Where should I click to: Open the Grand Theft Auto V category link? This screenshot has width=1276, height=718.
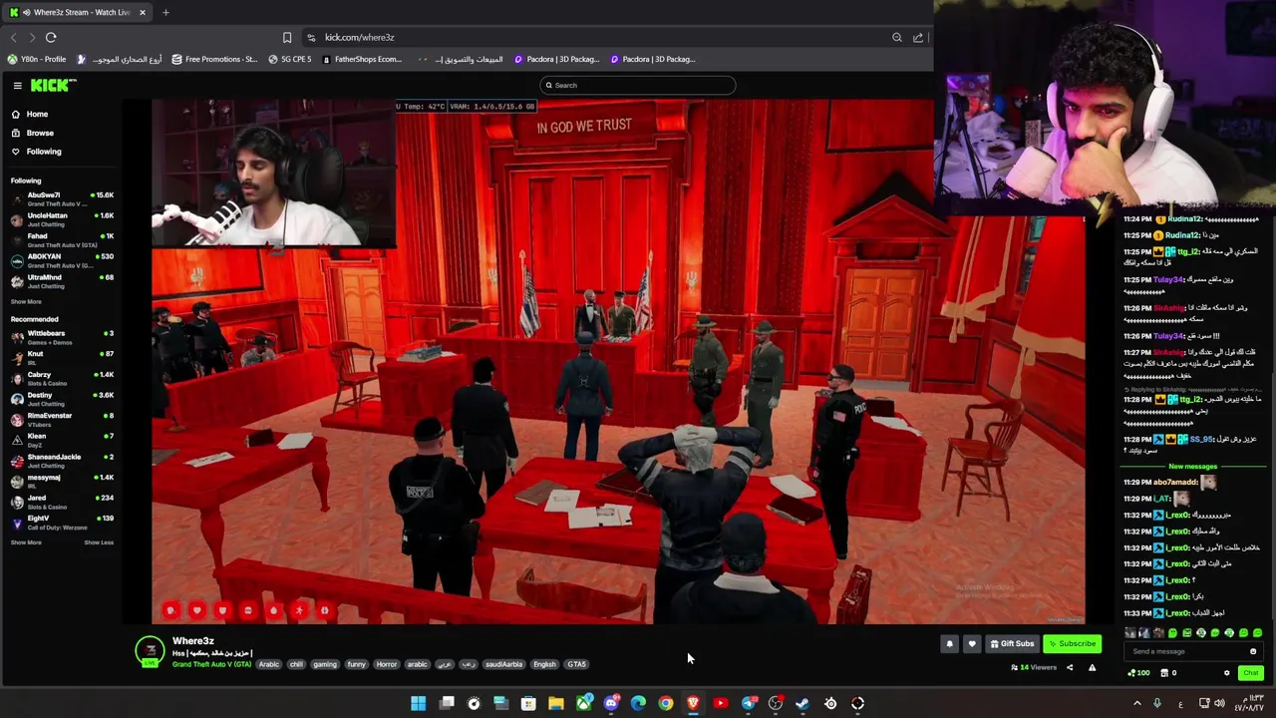click(x=211, y=664)
